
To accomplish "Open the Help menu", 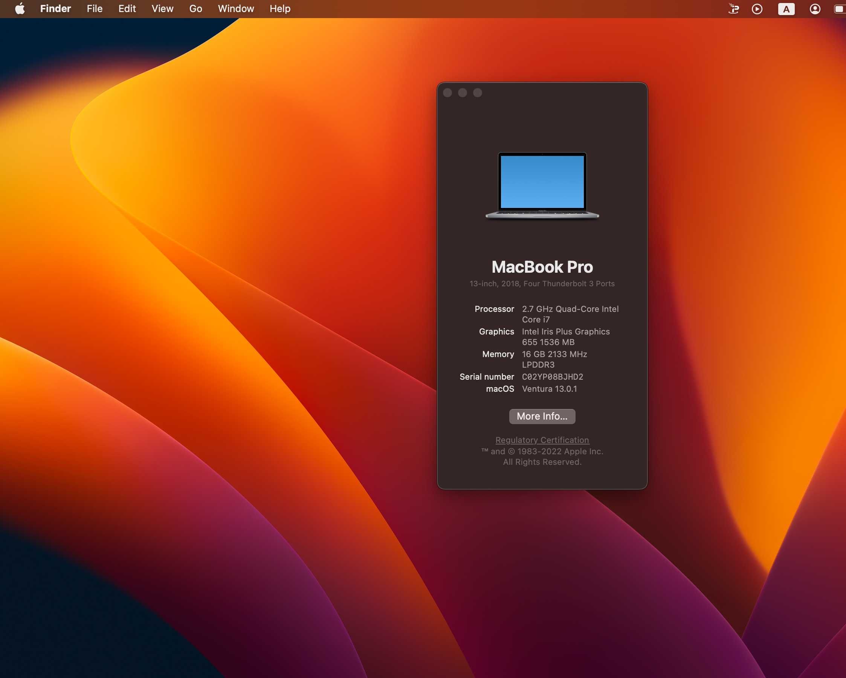I will pyautogui.click(x=280, y=9).
